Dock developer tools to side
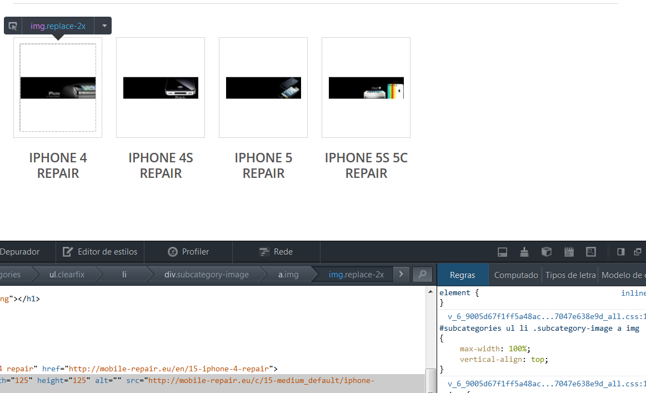 point(621,252)
